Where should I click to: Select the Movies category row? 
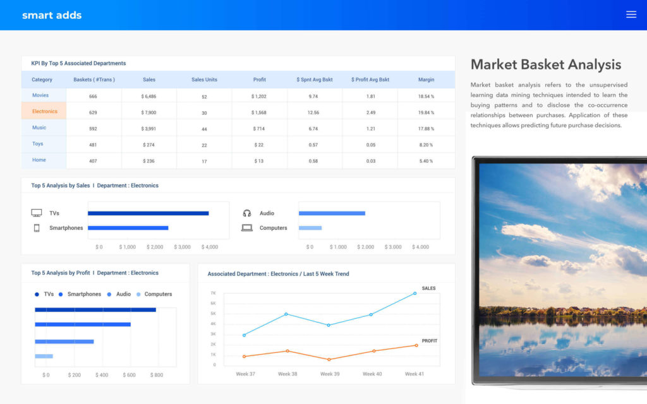tap(40, 95)
